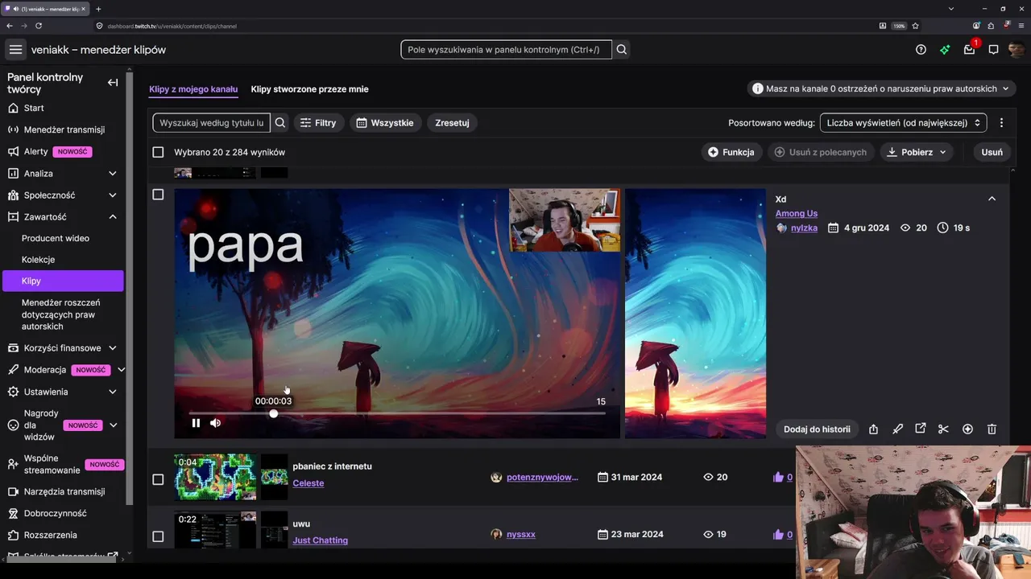The width and height of the screenshot is (1031, 579).
Task: Click the Zresetuj reset button
Action: [452, 123]
